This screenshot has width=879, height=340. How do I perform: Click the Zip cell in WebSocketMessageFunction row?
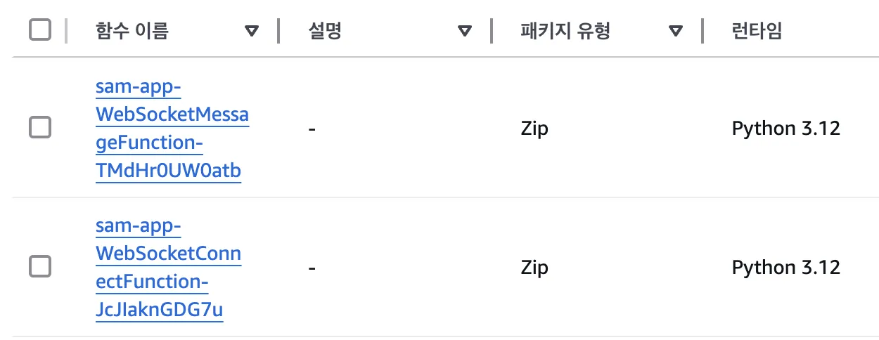[534, 129]
